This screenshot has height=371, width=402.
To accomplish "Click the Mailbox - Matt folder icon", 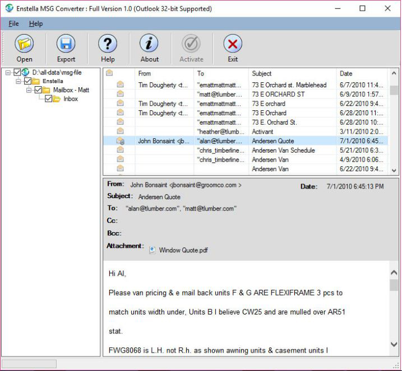I will pos(46,90).
